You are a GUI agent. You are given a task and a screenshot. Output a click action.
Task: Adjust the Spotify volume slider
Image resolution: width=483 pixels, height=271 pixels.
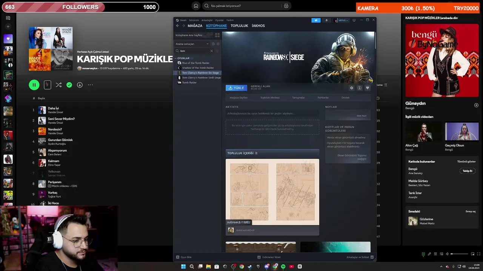459,254
